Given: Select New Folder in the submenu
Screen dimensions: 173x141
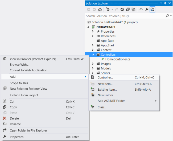Looking at the screenshot, I should [x=105, y=95].
